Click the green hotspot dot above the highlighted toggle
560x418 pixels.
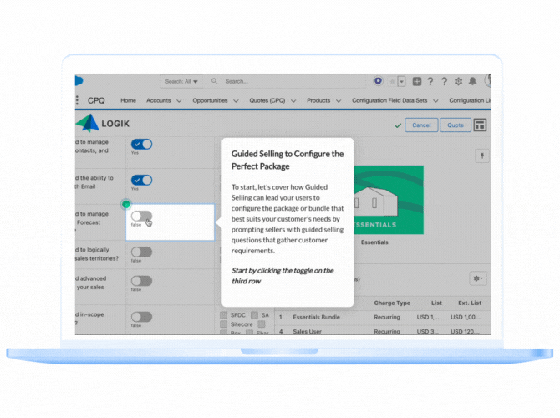pos(125,204)
